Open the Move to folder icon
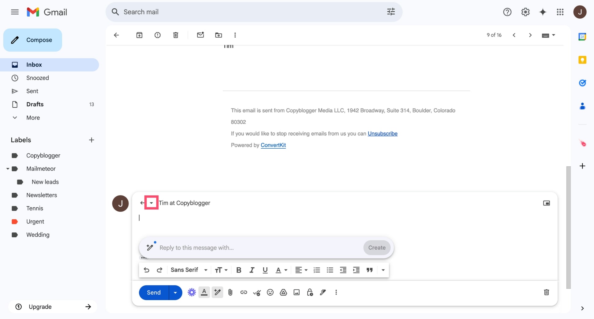Screen dimensions: 594x319 click(x=219, y=35)
